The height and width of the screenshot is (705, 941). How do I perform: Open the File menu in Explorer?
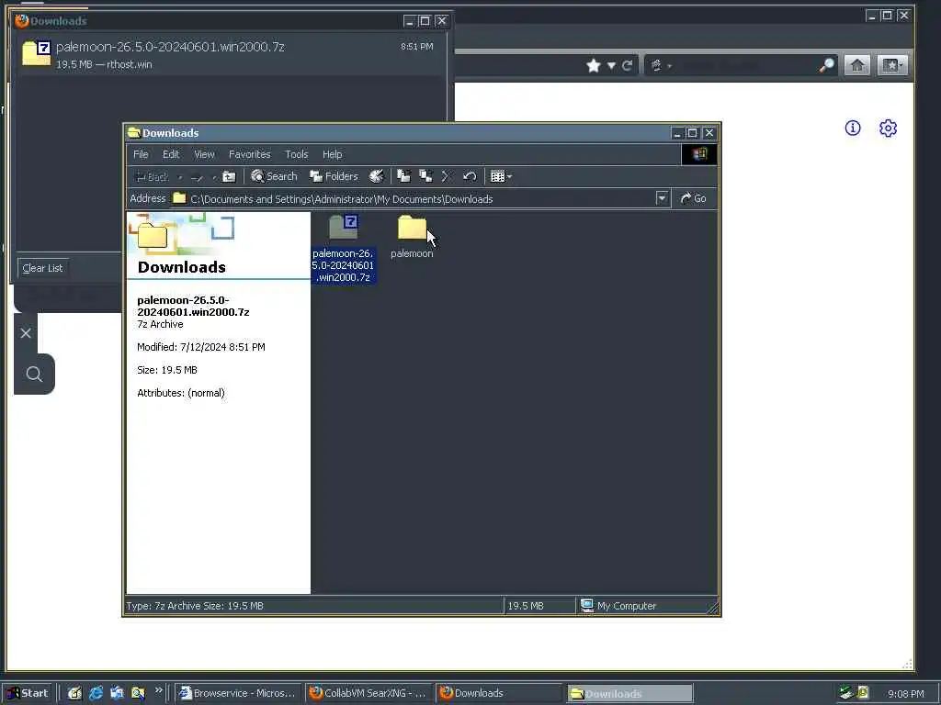click(141, 154)
